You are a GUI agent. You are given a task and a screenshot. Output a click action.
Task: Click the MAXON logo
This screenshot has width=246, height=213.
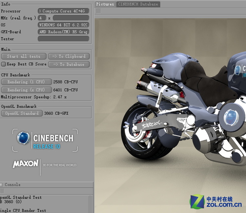pos(26,164)
